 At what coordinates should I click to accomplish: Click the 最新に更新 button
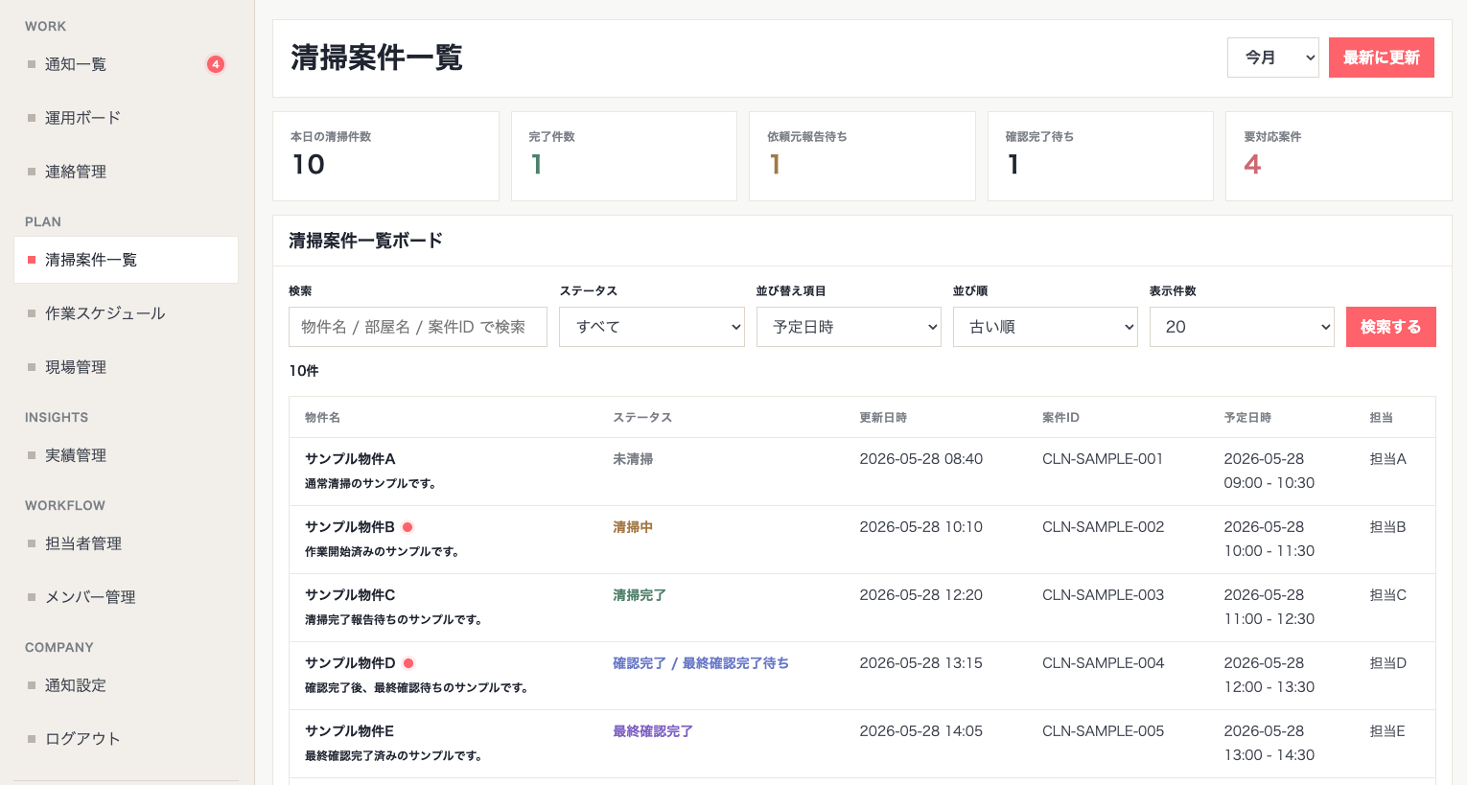tap(1382, 58)
